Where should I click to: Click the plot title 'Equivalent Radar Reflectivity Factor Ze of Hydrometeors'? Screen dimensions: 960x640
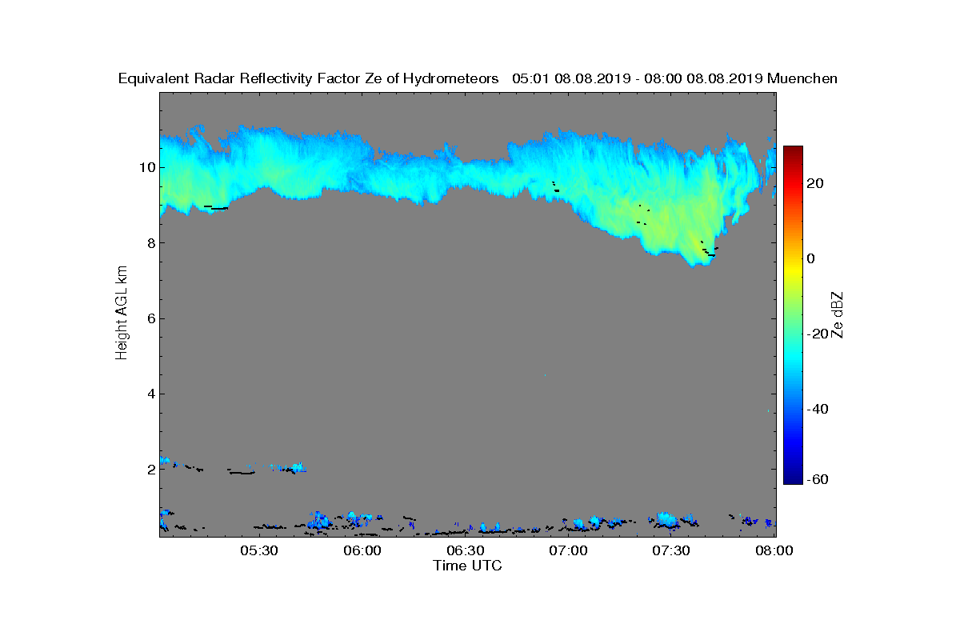tap(309, 78)
